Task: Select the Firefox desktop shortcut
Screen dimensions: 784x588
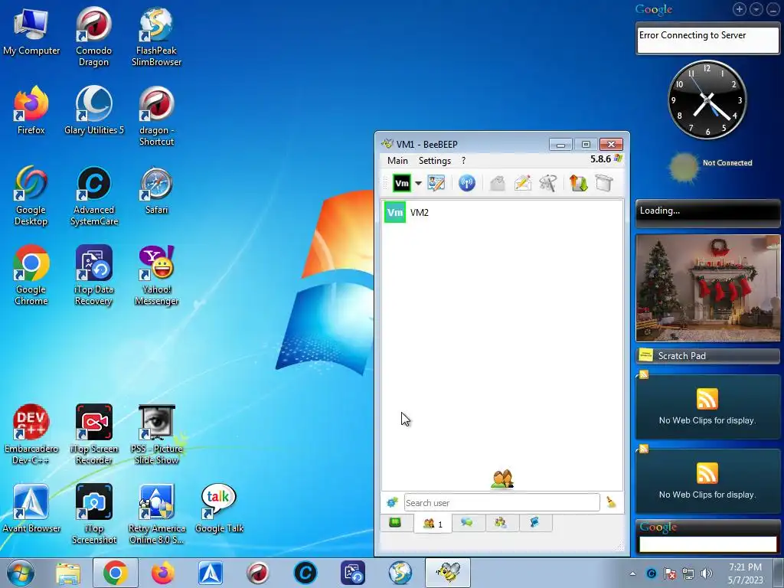Action: pos(31,110)
